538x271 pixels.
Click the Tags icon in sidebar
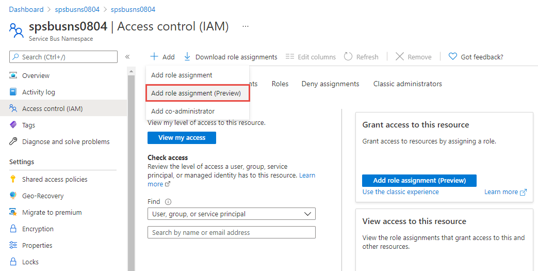[x=13, y=125]
